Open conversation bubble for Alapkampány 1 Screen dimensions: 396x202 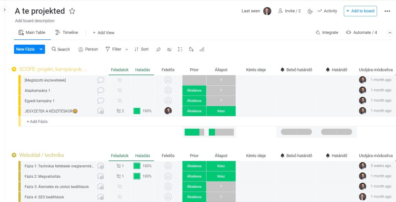(x=101, y=90)
